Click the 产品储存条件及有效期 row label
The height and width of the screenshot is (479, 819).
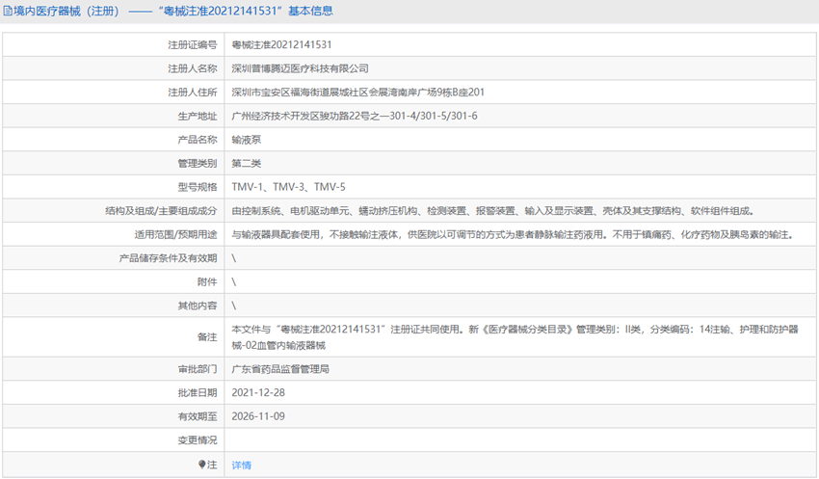coord(168,257)
